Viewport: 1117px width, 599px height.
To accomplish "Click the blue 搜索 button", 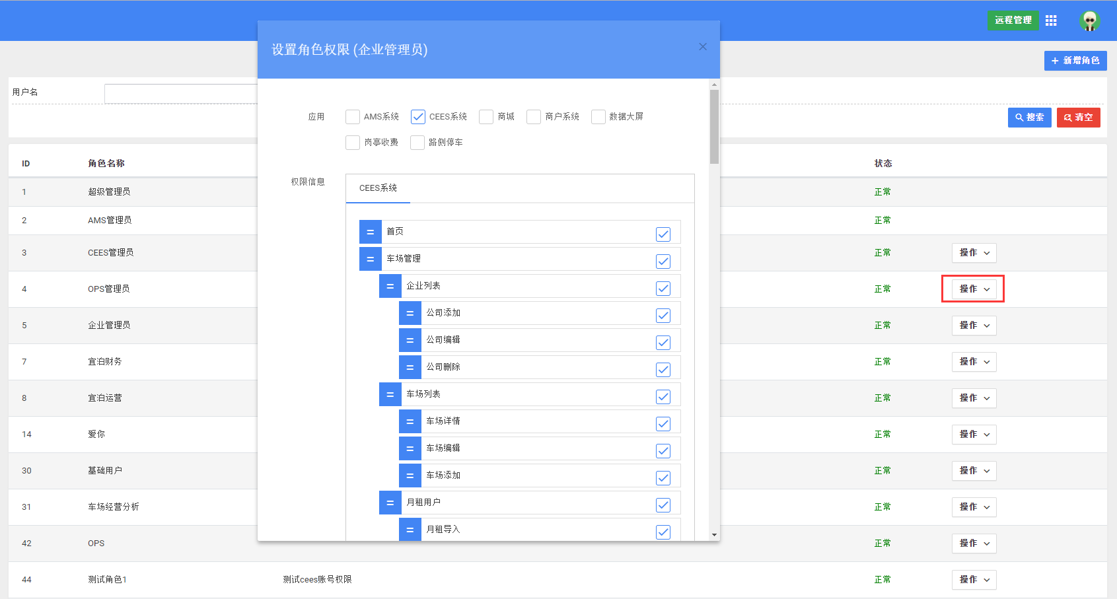I will tap(1030, 118).
